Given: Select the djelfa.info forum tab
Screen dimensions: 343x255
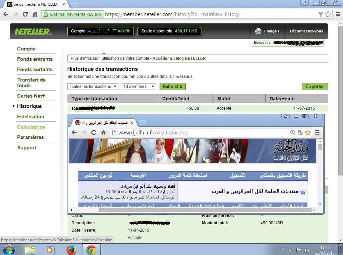Looking at the screenshot, I should (x=104, y=123).
